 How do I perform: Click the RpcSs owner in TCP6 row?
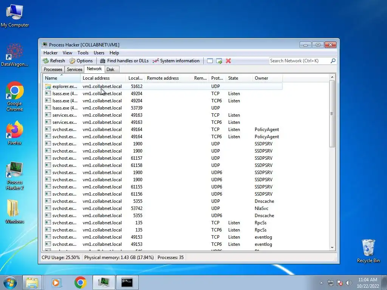click(261, 230)
